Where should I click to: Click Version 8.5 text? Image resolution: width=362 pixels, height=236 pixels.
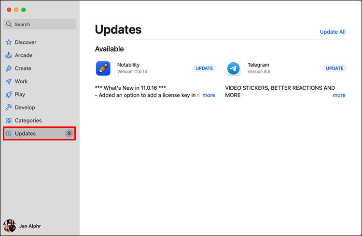[x=259, y=71]
